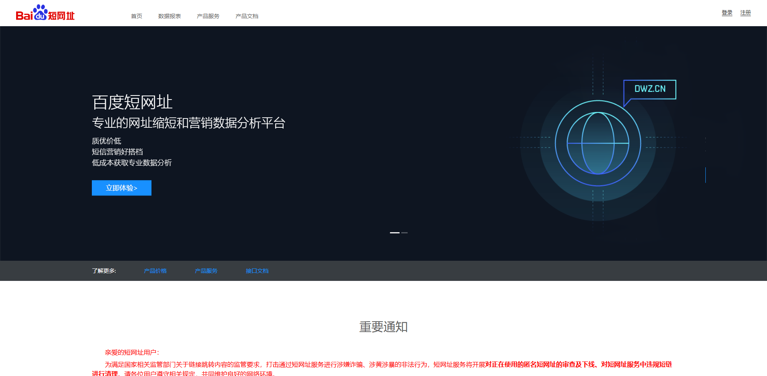Click the DWZ.CN globe illustration
This screenshot has width=767, height=376.
(x=598, y=143)
